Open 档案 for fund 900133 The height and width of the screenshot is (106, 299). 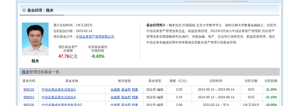[x=135, y=90]
